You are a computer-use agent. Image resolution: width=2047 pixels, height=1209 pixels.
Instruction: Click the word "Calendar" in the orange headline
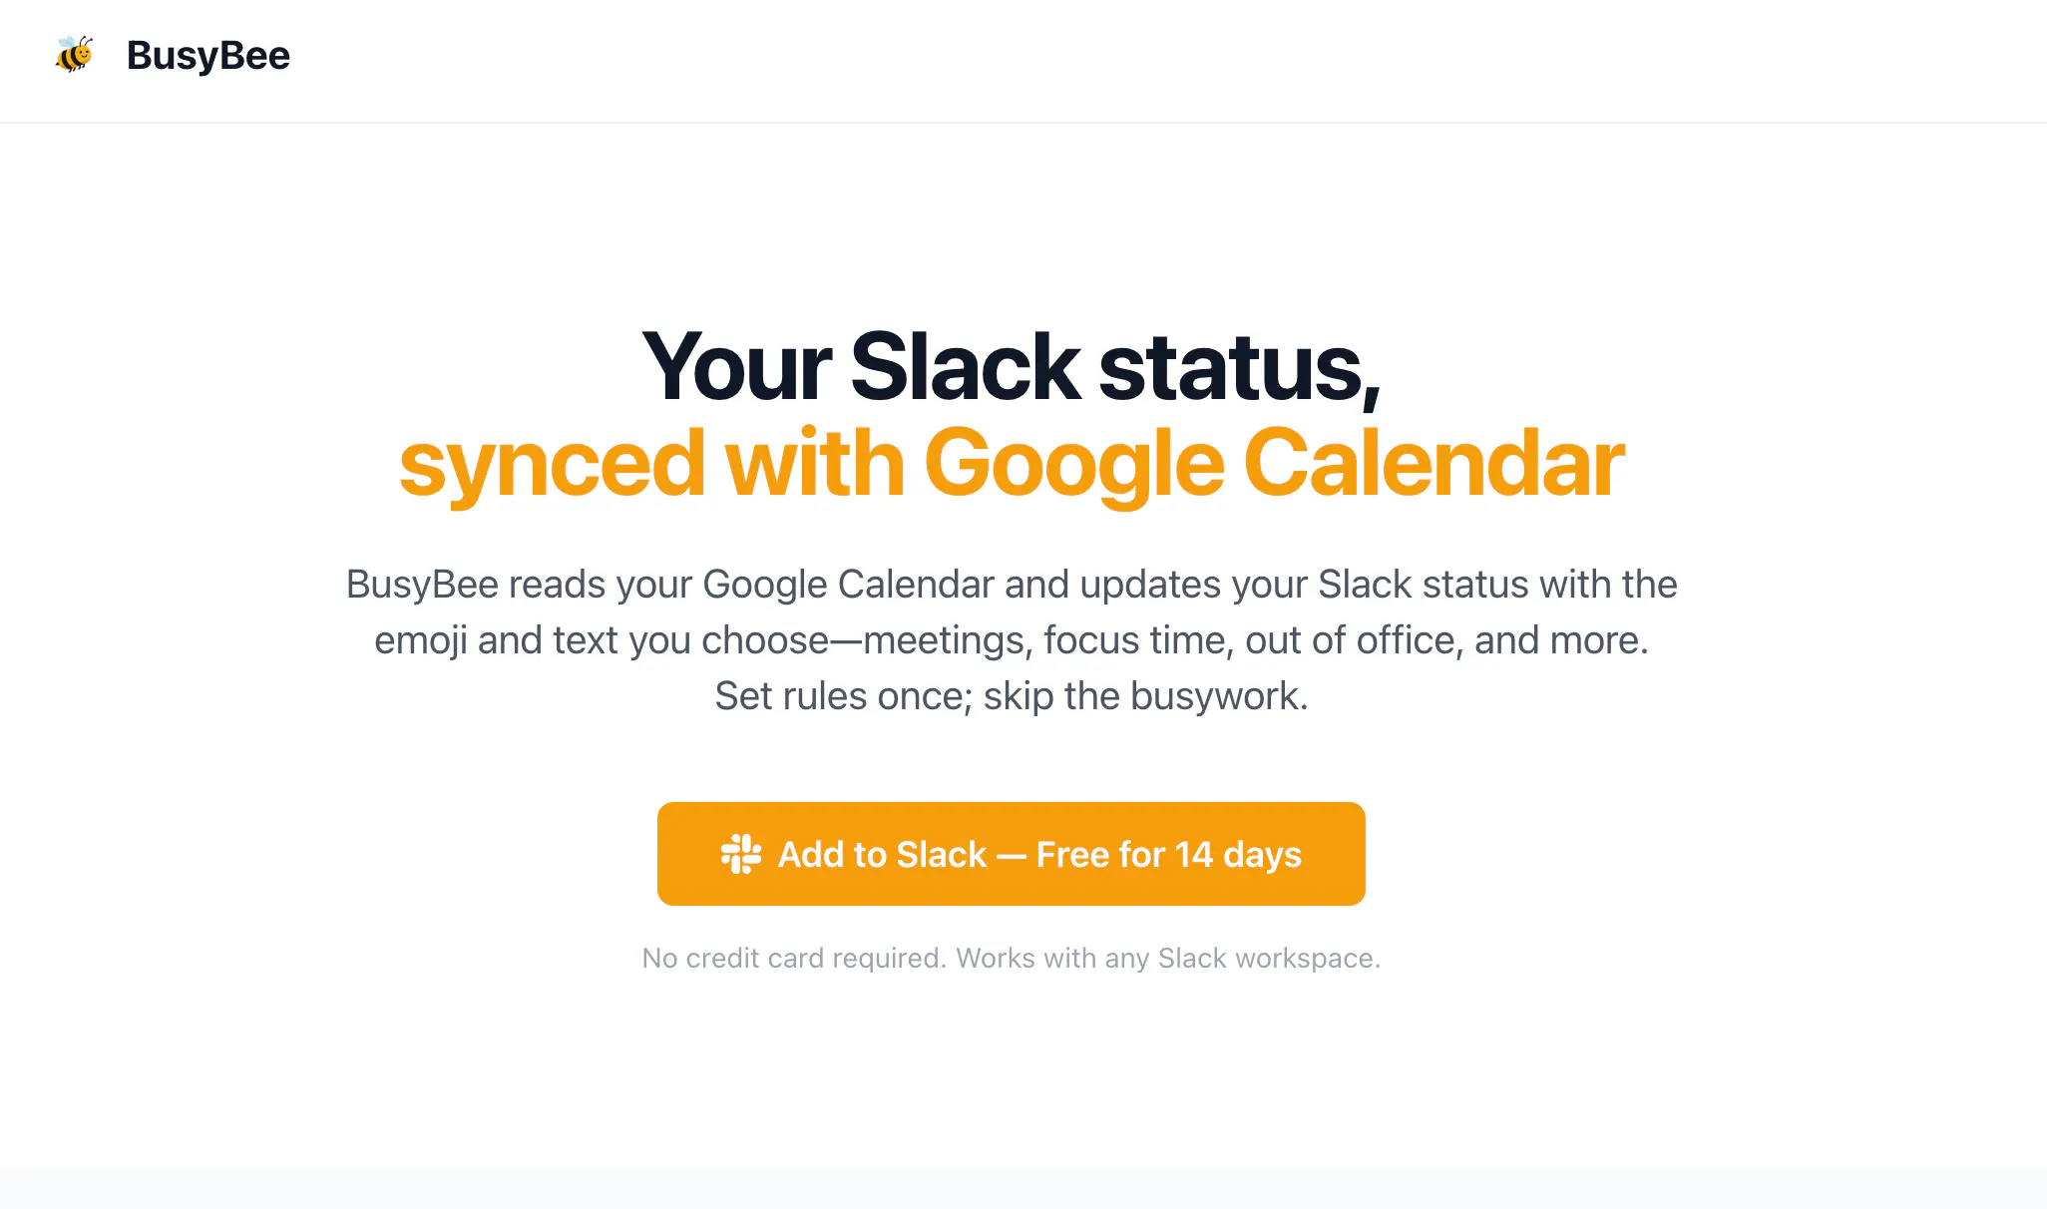pyautogui.click(x=1434, y=462)
